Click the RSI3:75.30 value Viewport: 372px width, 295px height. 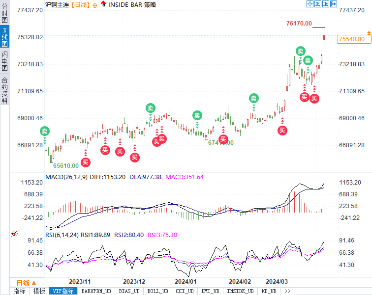coord(162,235)
